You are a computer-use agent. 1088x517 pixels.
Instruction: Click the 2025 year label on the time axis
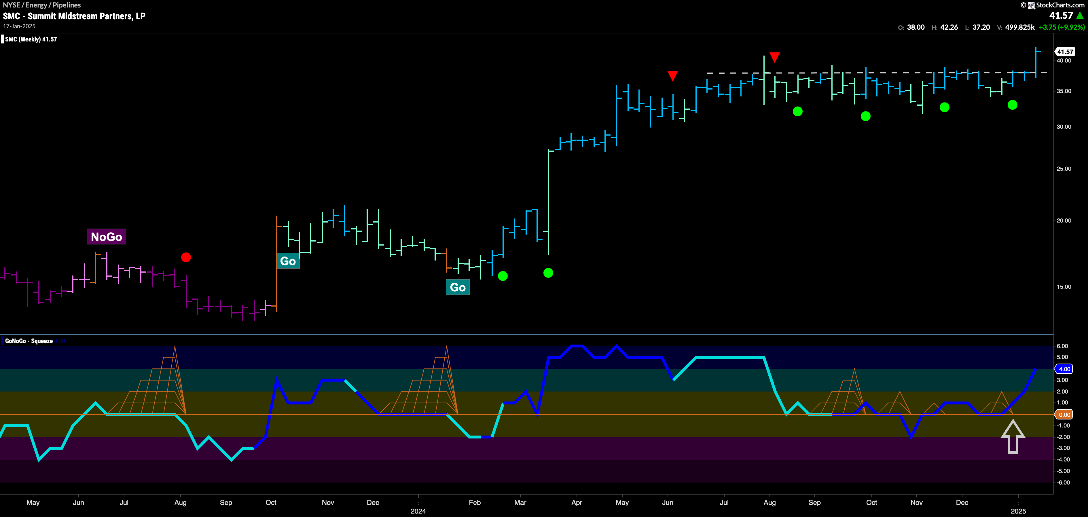(x=1018, y=511)
